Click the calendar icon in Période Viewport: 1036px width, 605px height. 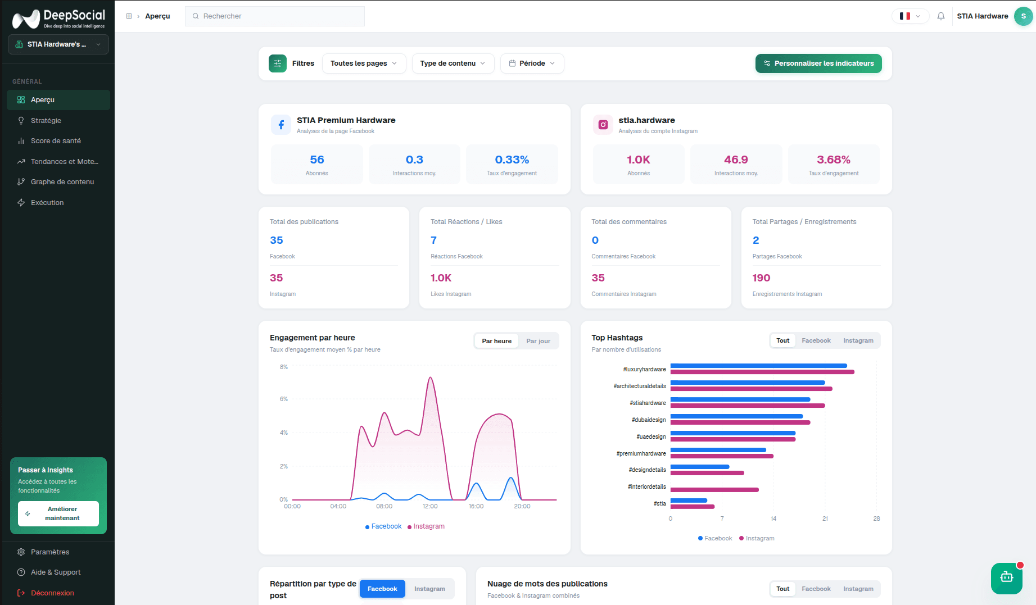[x=512, y=63]
